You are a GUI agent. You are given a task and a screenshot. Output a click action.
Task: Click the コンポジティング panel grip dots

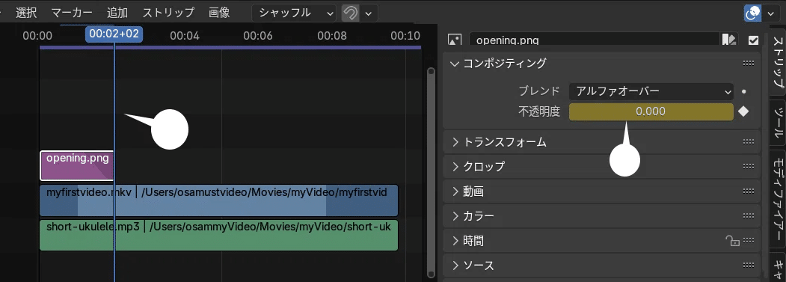(749, 64)
